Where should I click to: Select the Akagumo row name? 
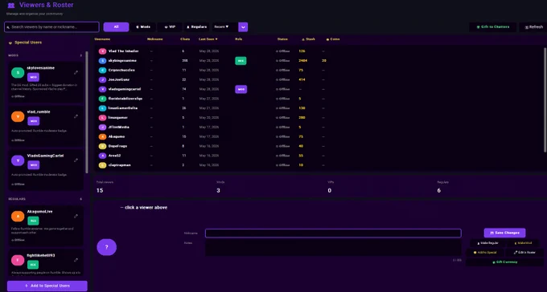[117, 136]
